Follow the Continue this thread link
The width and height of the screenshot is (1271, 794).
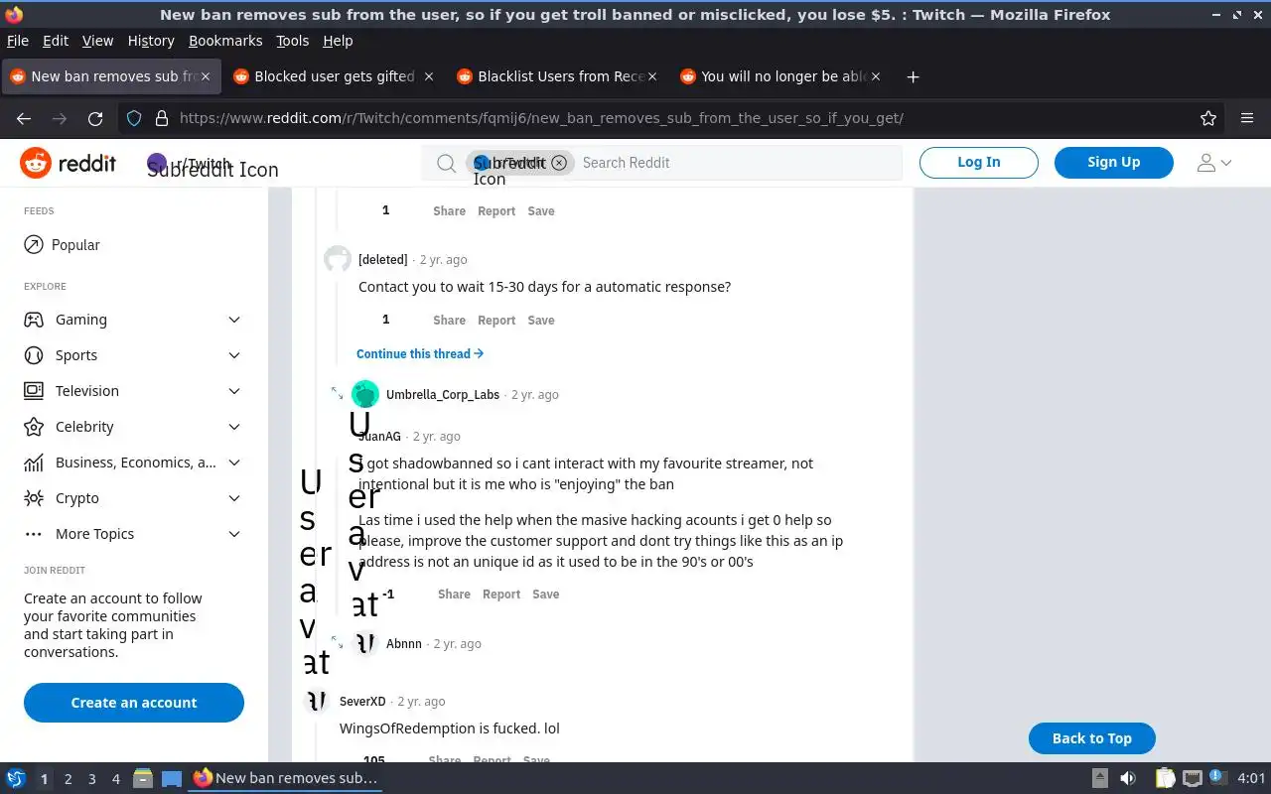[420, 353]
